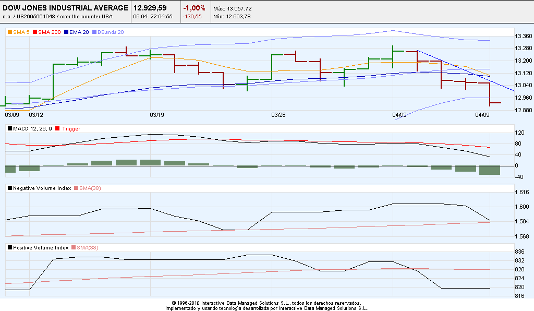Screen dimensions: 534x311
Task: Click the 12.960 price axis label
Action: coord(524,98)
